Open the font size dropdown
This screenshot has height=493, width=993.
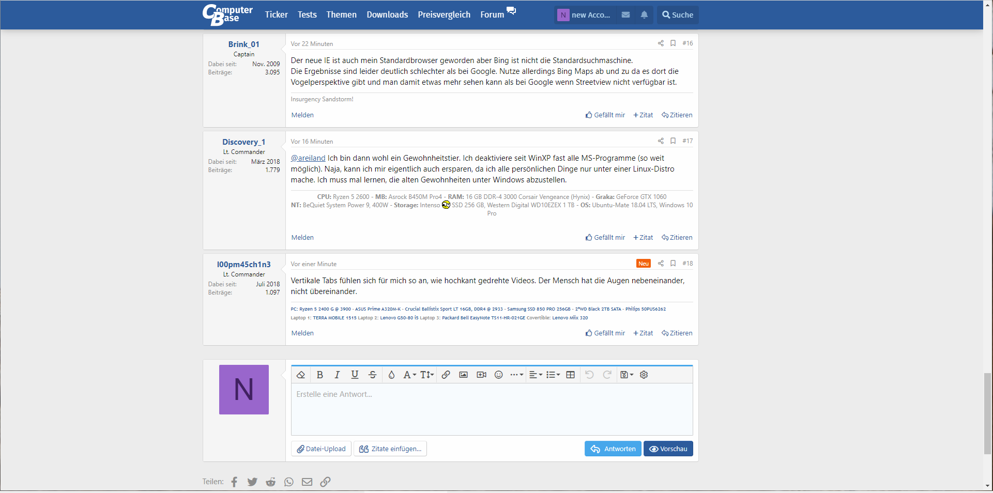click(427, 375)
